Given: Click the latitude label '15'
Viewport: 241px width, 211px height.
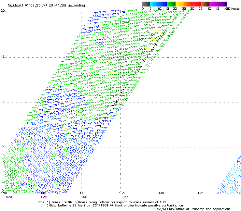Looking at the screenshot, I should pos(3,57).
